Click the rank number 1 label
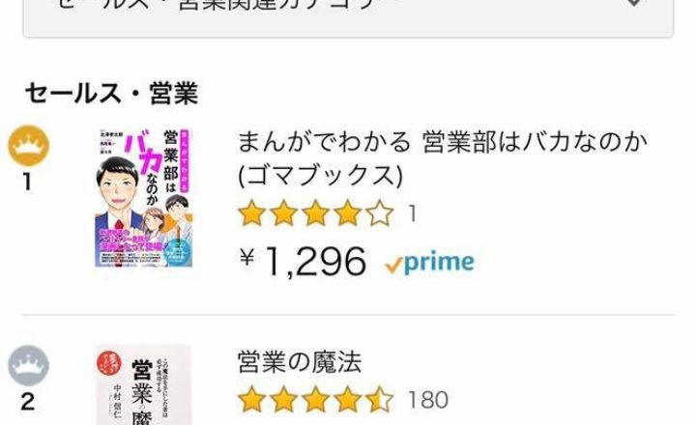This screenshot has width=696, height=425. pyautogui.click(x=27, y=182)
